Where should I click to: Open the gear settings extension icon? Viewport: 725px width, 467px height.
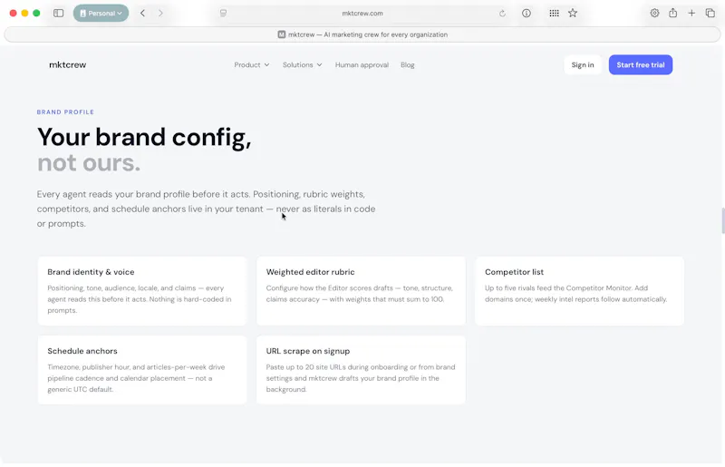tap(654, 13)
